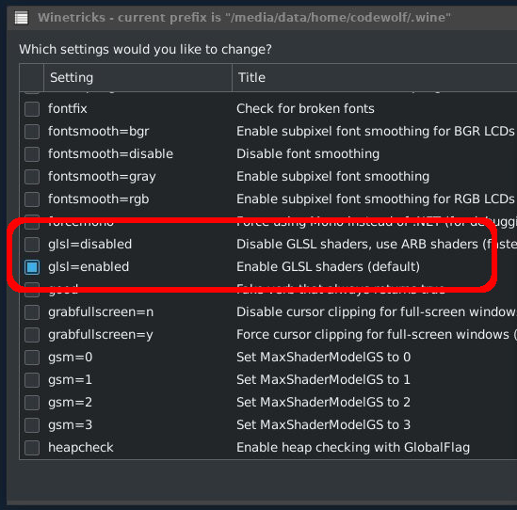Screen dimensions: 517x510
Task: Tick the fontsmooth=disable checkbox
Action: coord(32,154)
